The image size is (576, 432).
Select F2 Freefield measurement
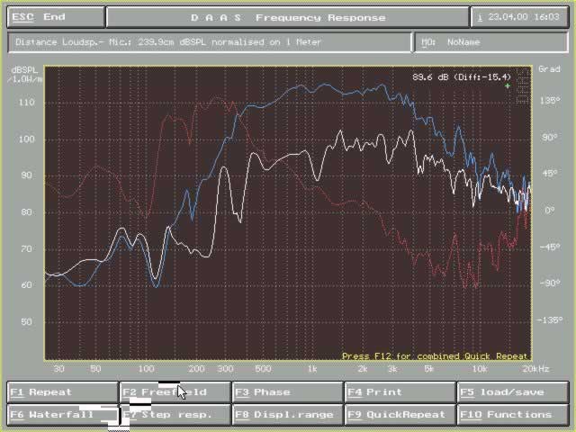(x=175, y=392)
